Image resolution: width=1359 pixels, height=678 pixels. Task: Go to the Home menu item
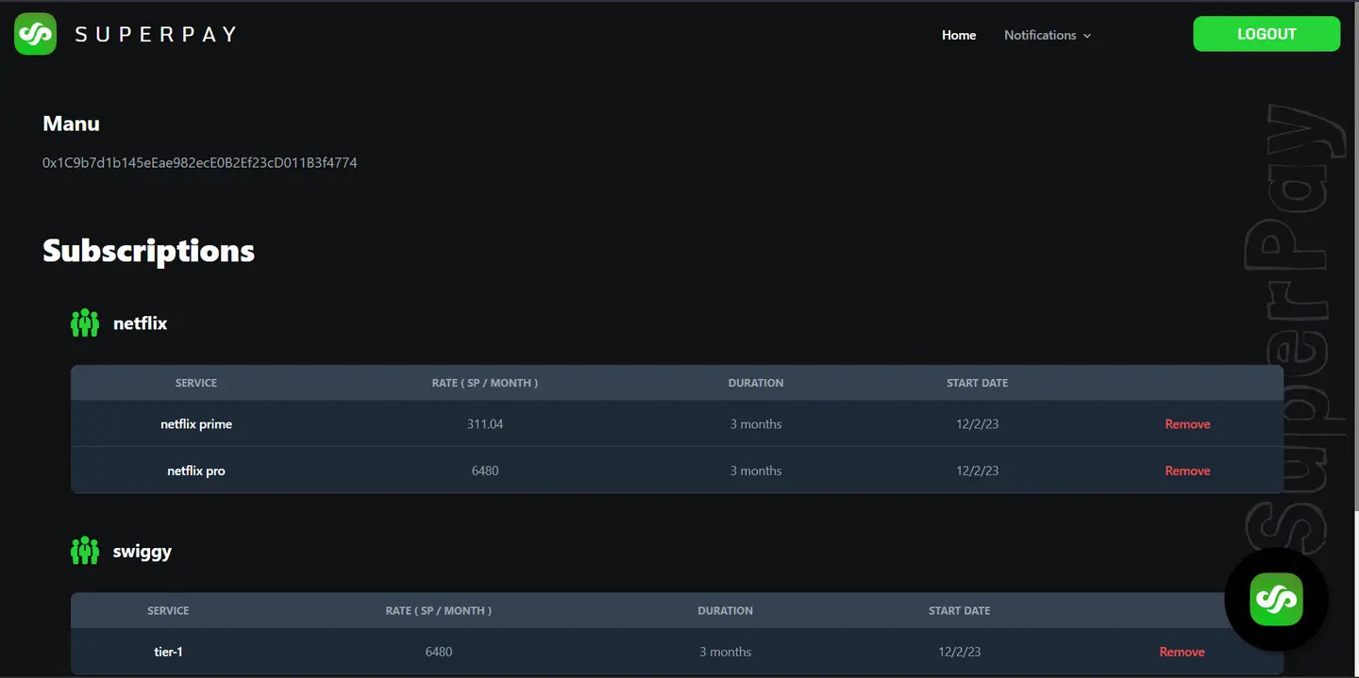tap(959, 35)
